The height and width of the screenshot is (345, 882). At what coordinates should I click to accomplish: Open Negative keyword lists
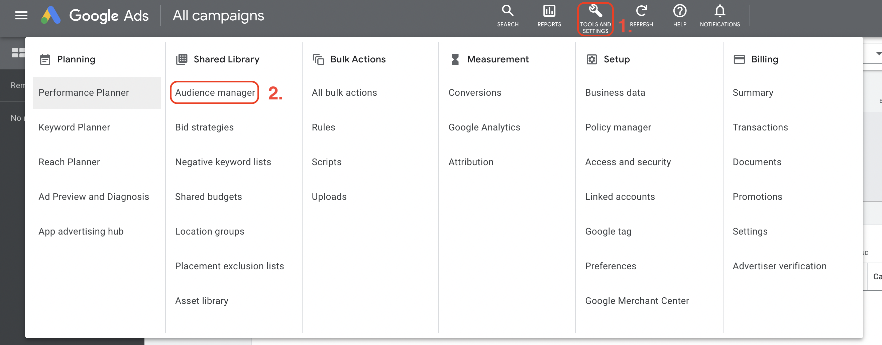click(223, 162)
